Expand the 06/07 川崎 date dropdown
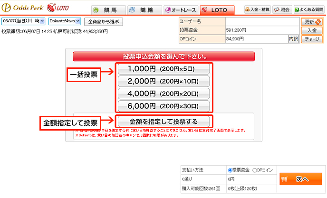The height and width of the screenshot is (198, 327). click(23, 21)
